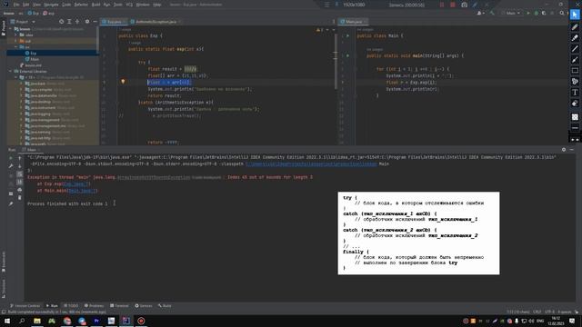Open Premiere Pro from taskbar
Image resolution: width=582 pixels, height=327 pixels.
click(x=96, y=321)
